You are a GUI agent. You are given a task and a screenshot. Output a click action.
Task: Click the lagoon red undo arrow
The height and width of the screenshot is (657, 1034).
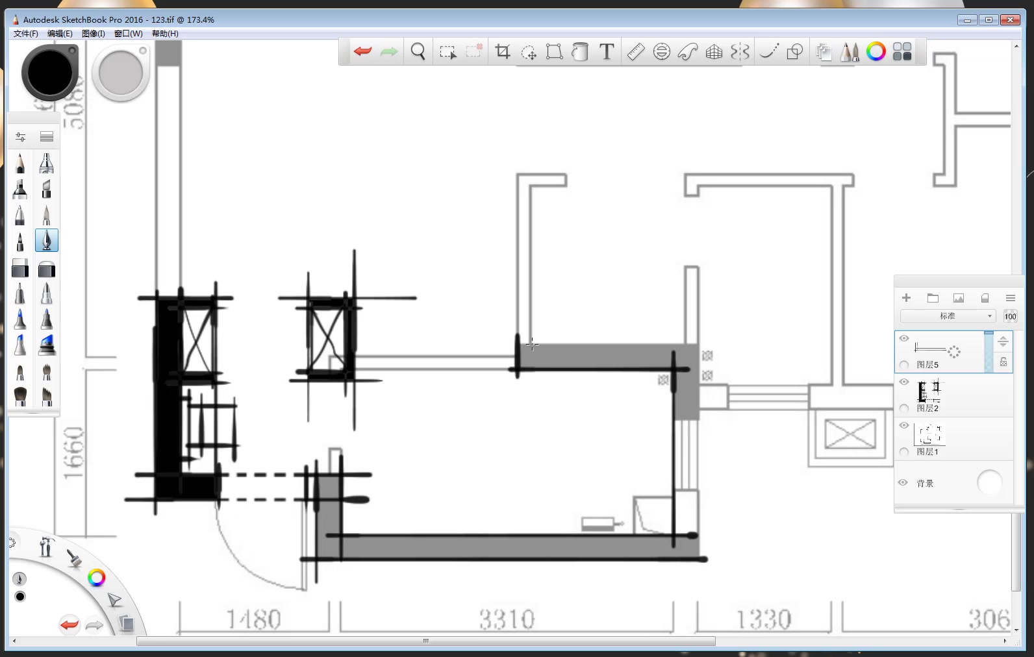[69, 625]
